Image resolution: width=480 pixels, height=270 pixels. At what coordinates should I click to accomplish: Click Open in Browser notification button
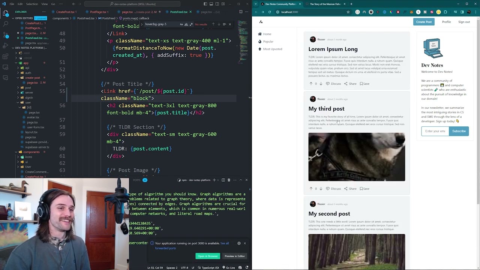point(208,256)
